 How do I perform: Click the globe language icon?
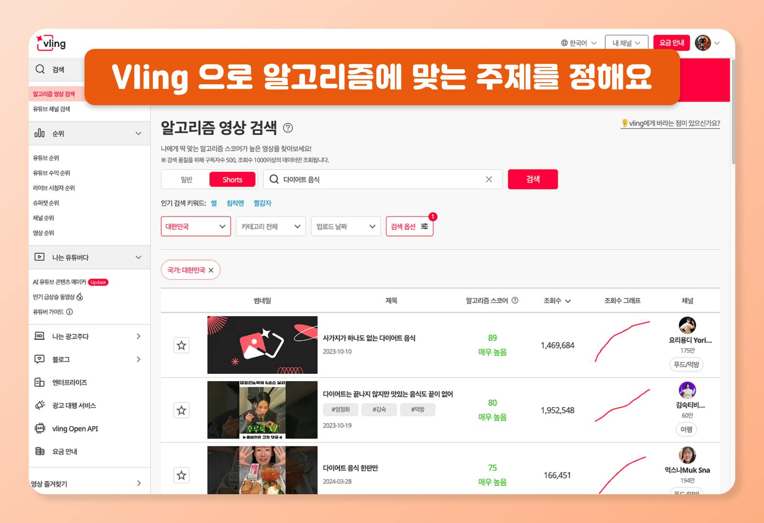(x=564, y=43)
